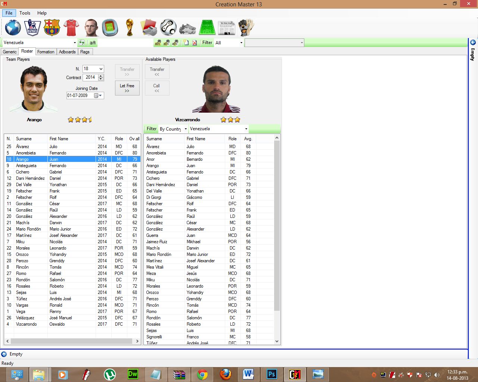Open the newspaper icon in toolbar
This screenshot has height=382, width=478.
tap(227, 28)
